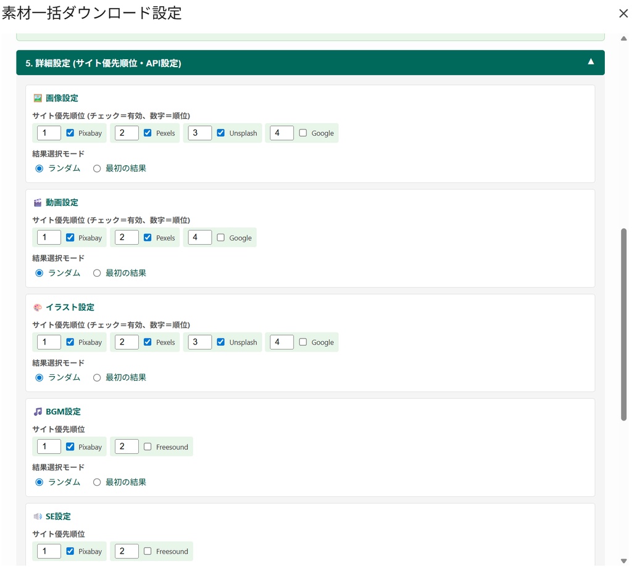This screenshot has height=574, width=632.
Task: Enable Freesound in SE設定
Action: click(148, 551)
